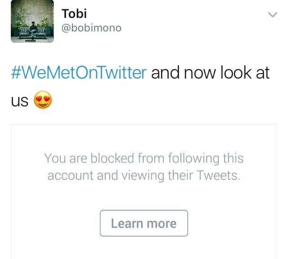Open the tweet options chevron menu
285x259 pixels.
tap(272, 15)
